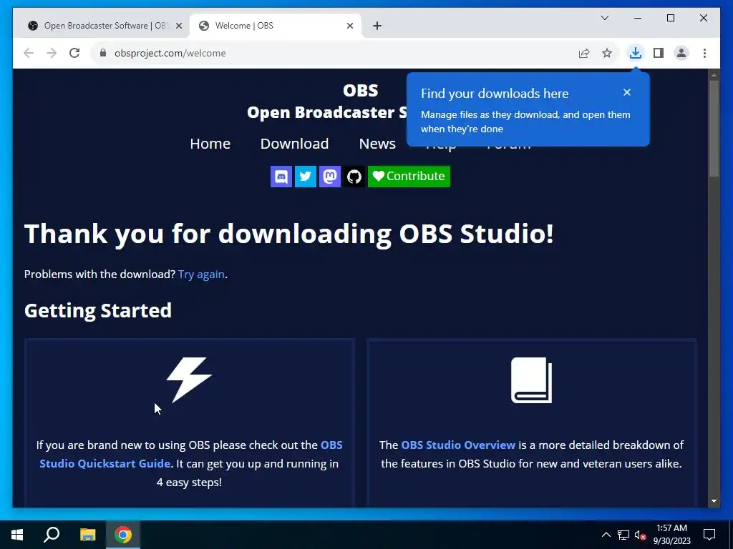Click the share this page icon

click(584, 53)
